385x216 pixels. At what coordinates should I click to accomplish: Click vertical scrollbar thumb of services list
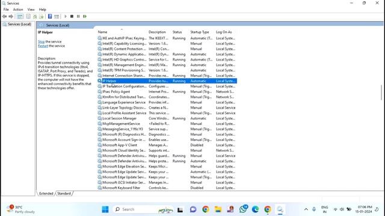[381, 92]
